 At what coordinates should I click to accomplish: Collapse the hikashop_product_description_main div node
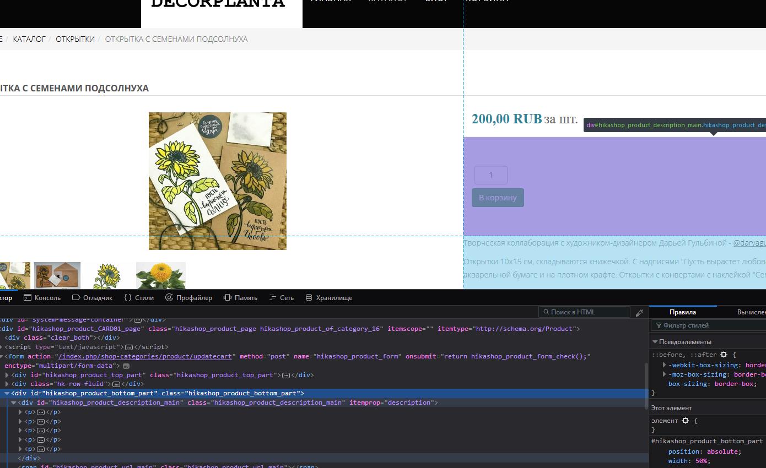point(14,403)
